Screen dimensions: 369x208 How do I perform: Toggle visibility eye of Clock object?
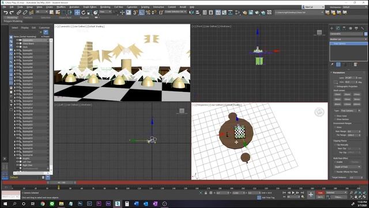(17, 47)
